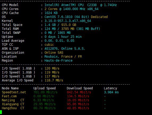This screenshot has height=115, width=152.
Task: Click the Nanjing CT download speed
Action: point(78,100)
